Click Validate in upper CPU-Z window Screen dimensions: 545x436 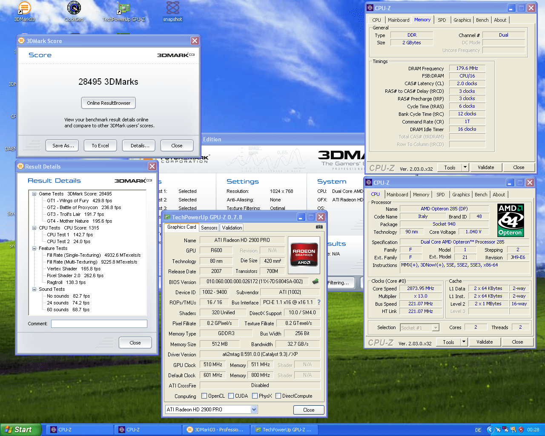point(486,167)
